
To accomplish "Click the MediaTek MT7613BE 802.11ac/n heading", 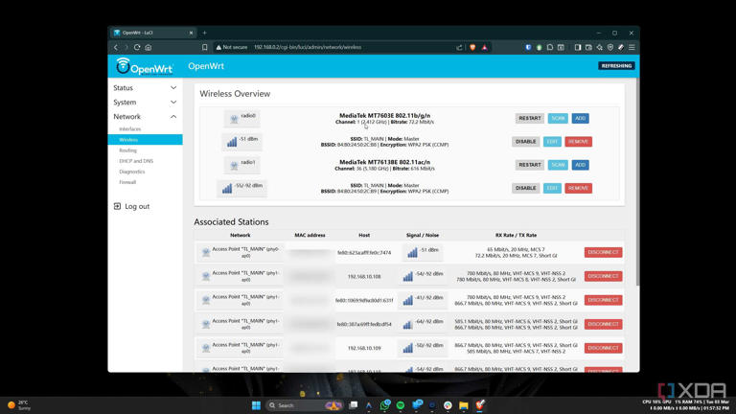I will point(385,162).
